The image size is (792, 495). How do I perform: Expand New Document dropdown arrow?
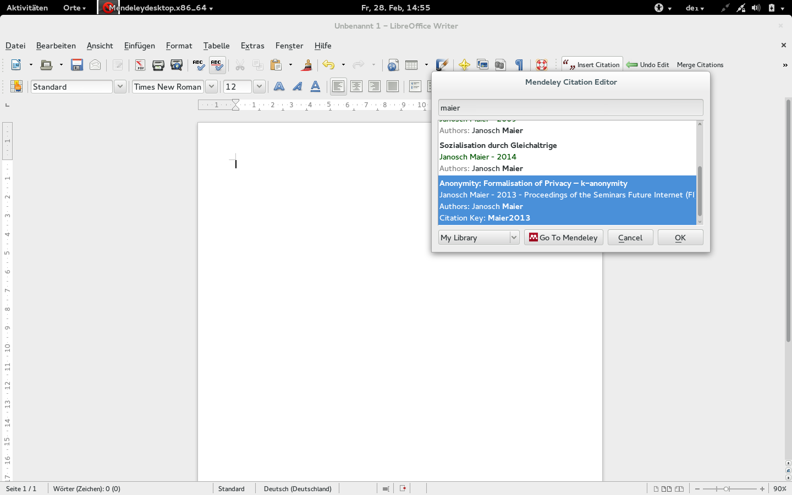[31, 65]
